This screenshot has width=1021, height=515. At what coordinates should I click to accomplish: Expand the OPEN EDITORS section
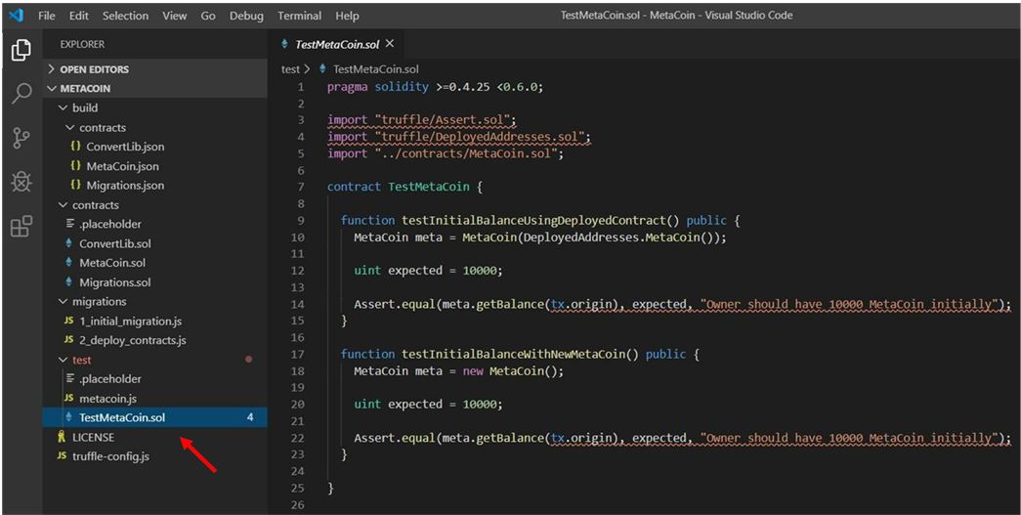point(94,69)
